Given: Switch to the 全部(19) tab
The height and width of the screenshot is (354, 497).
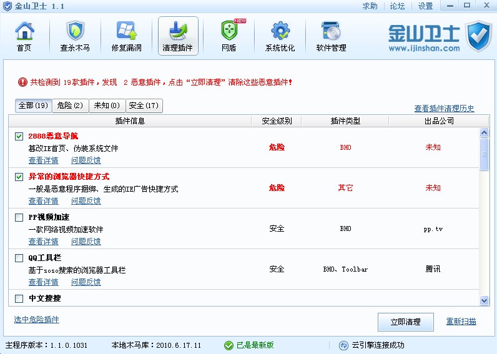Looking at the screenshot, I should coord(33,106).
